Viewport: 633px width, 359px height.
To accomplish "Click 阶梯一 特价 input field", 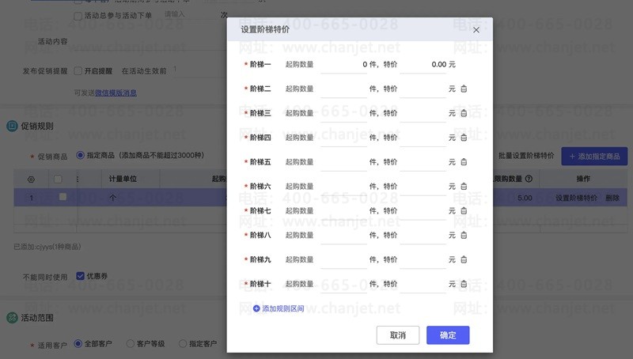I will 423,65.
